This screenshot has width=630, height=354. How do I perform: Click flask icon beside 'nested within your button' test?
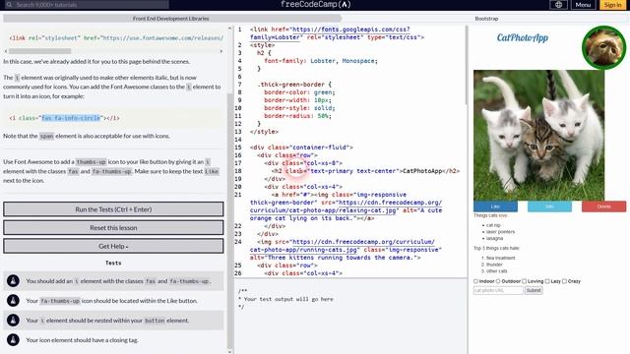pyautogui.click(x=13, y=320)
